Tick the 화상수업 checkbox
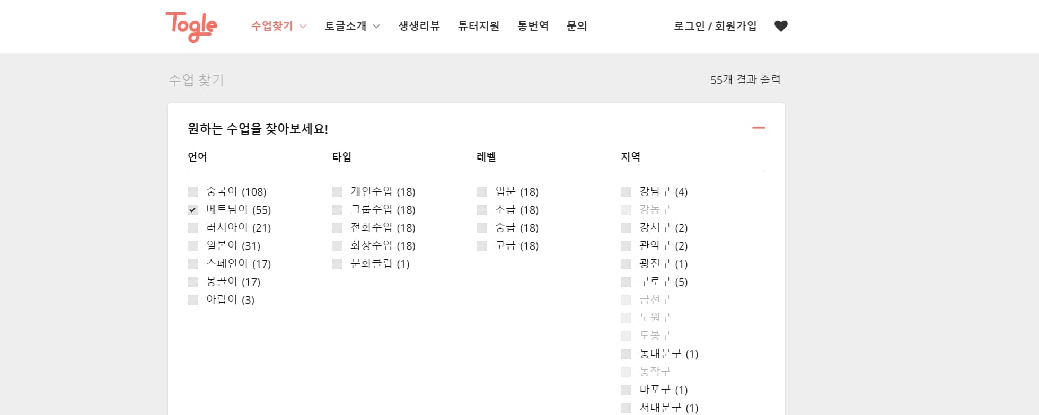1039x415 pixels. 337,246
